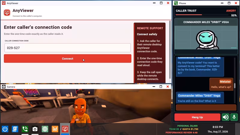The image size is (240, 135).
Task: Click the "You're still on the line?" message
Action: [x=200, y=97]
